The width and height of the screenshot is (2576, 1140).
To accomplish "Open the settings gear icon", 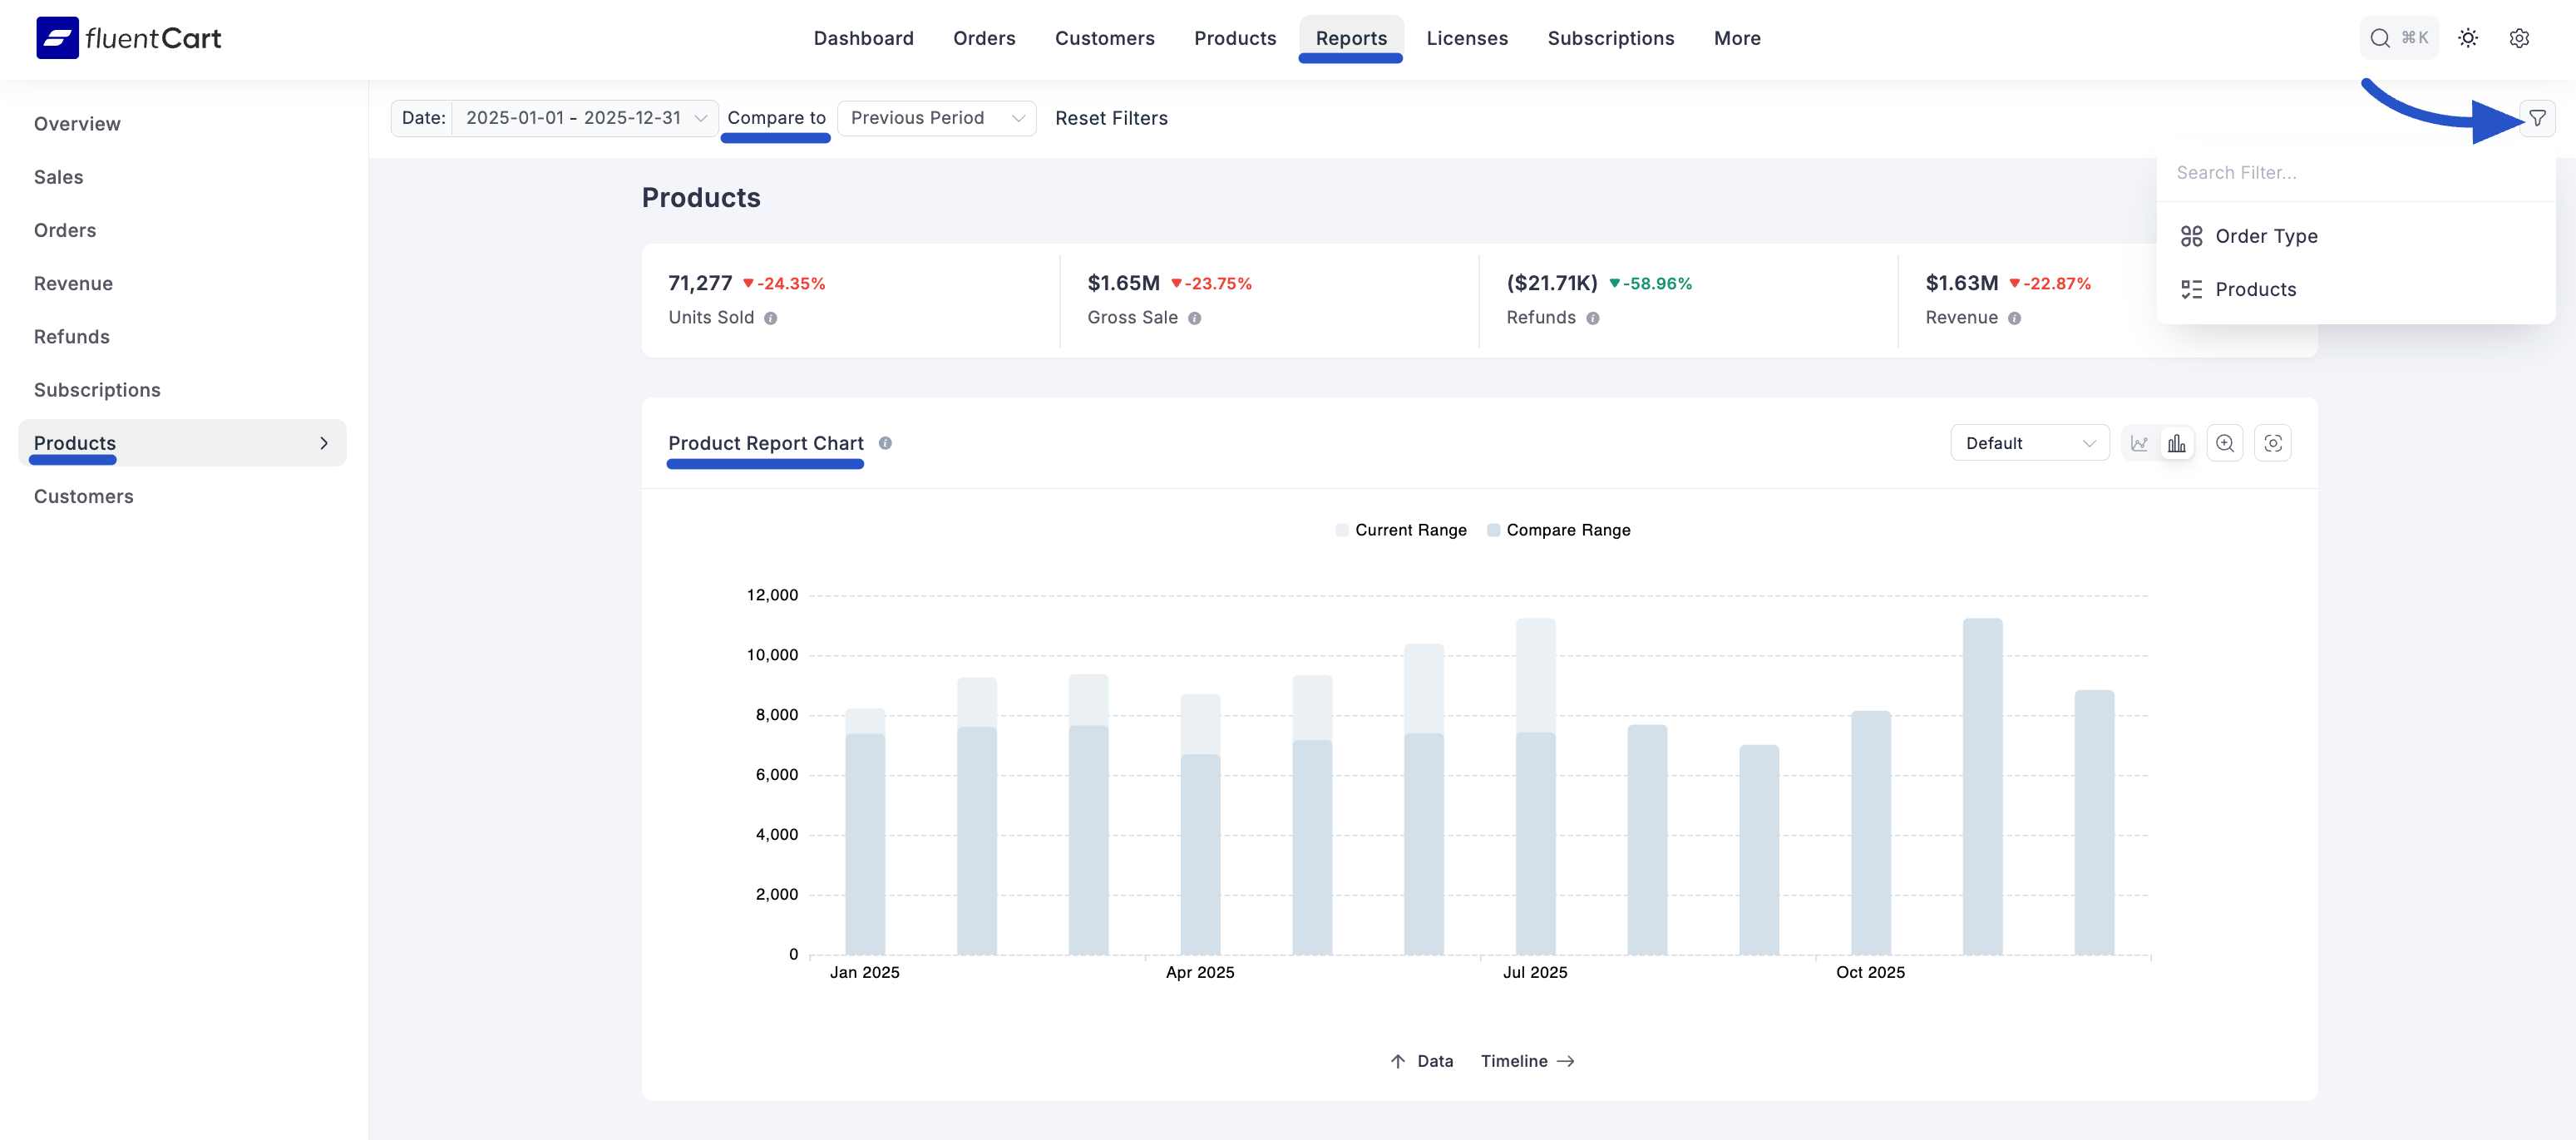I will (x=2519, y=37).
